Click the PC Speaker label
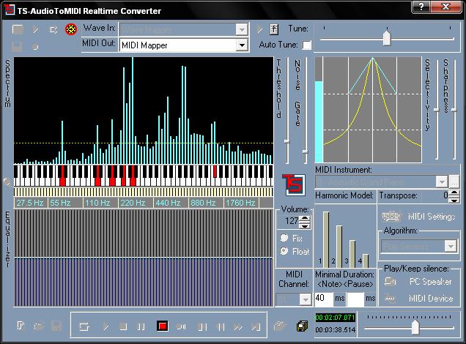466x344 pixels. 430,281
